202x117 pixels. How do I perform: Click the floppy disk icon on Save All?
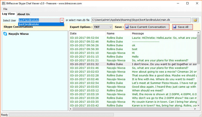pos(175,27)
